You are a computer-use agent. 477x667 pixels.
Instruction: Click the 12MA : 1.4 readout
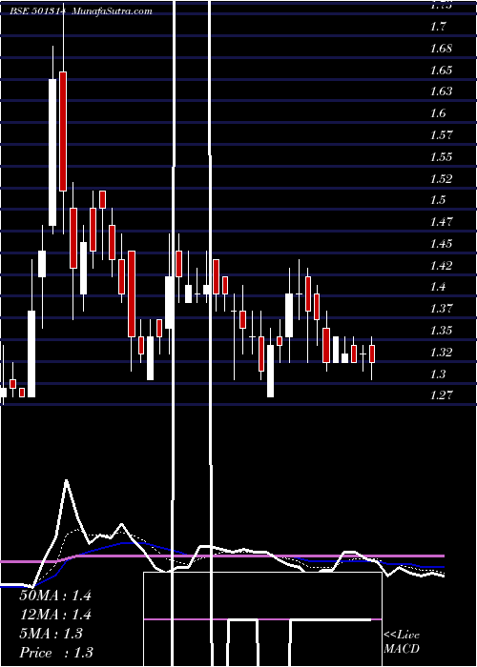click(55, 615)
